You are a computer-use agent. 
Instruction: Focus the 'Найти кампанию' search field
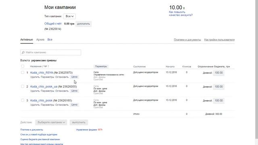pyautogui.click(x=51, y=52)
